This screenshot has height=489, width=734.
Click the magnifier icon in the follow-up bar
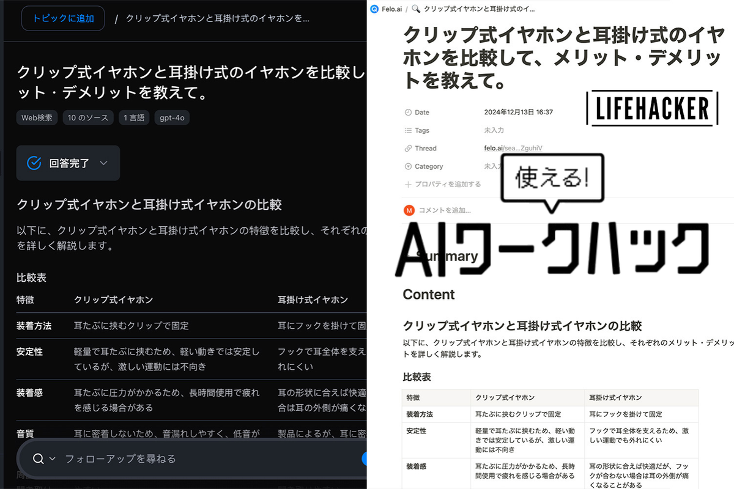click(x=38, y=458)
